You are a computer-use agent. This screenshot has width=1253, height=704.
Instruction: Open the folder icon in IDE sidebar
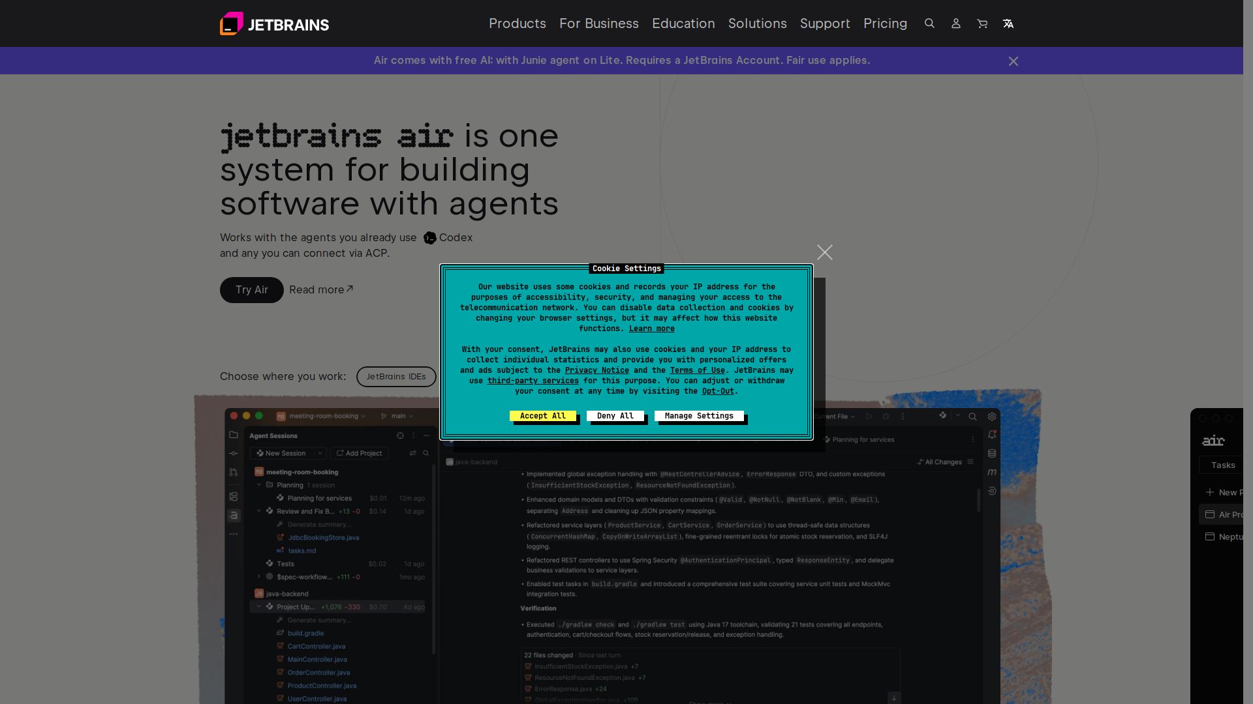coord(234,435)
